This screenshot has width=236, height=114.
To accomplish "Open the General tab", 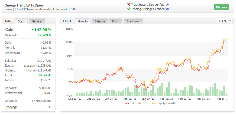I will [37, 21].
